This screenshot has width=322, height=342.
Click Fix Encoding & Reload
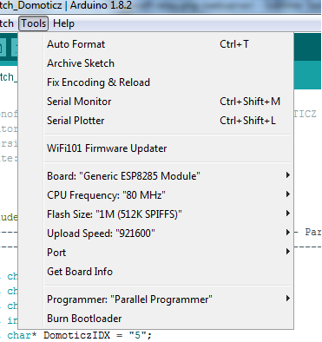[x=169, y=82]
